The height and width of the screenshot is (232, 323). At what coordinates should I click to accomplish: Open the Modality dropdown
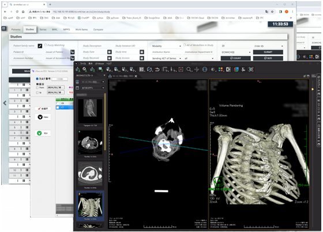[166, 46]
